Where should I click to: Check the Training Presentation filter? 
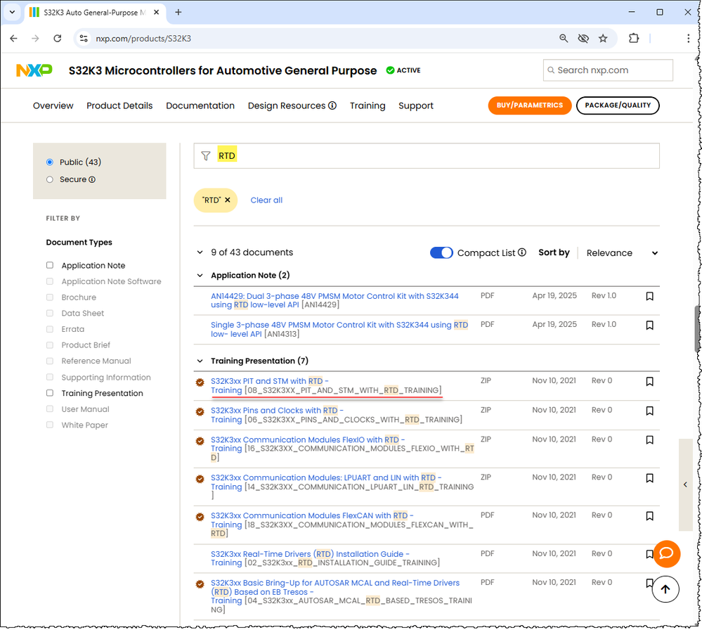[50, 393]
